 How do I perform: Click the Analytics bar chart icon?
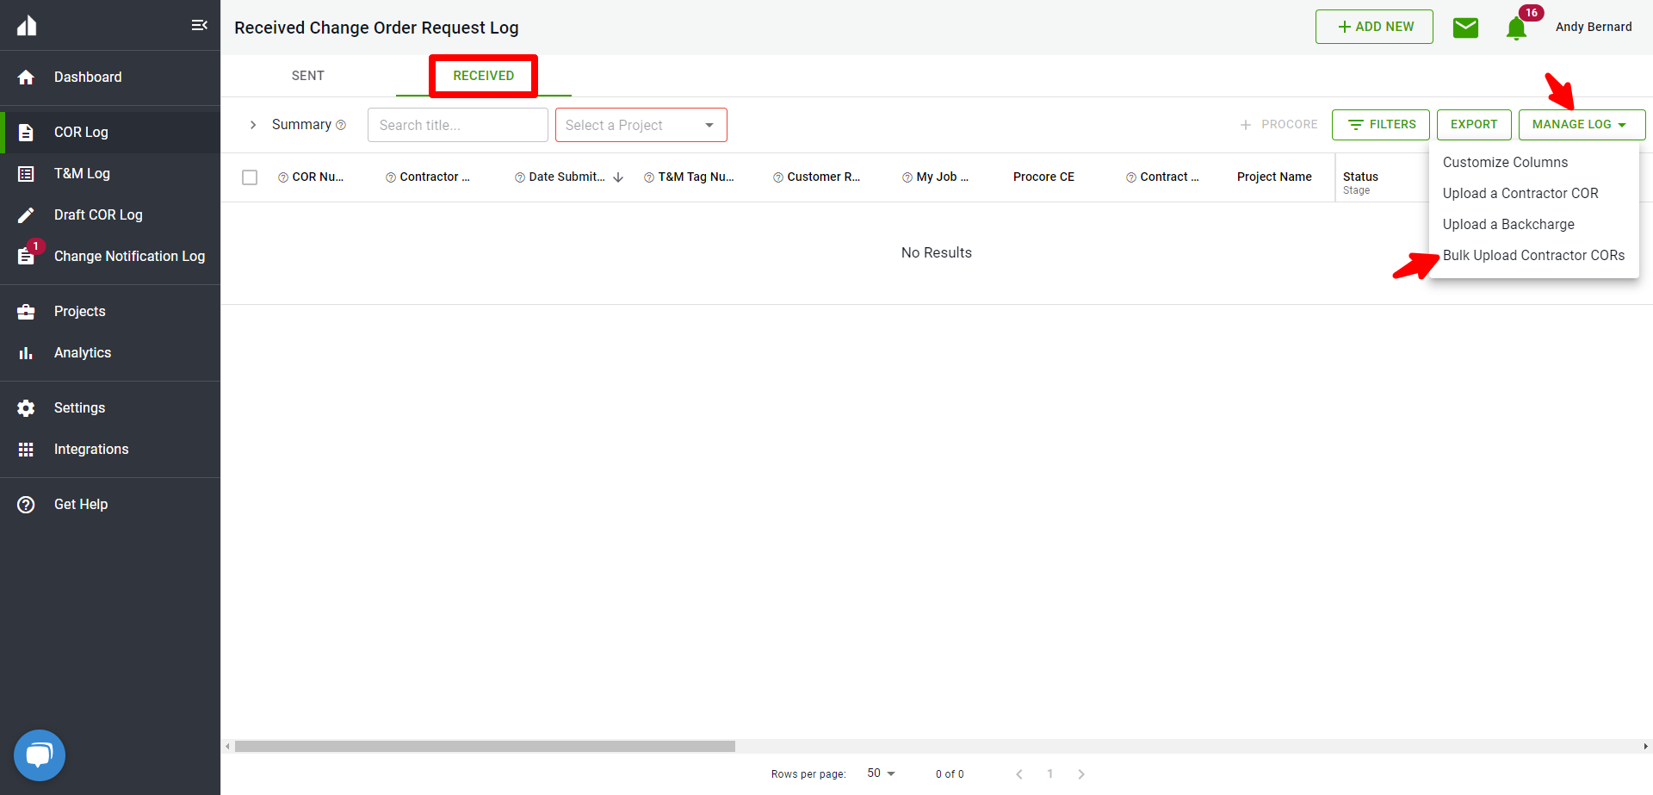click(x=26, y=353)
